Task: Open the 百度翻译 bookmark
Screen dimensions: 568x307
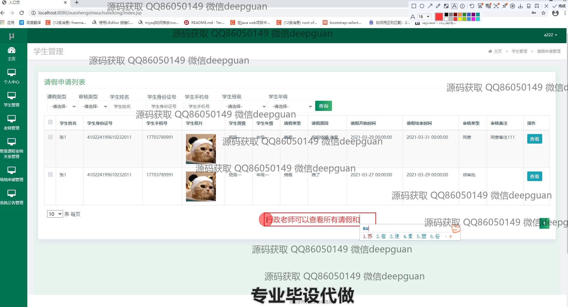Action: tap(30, 22)
